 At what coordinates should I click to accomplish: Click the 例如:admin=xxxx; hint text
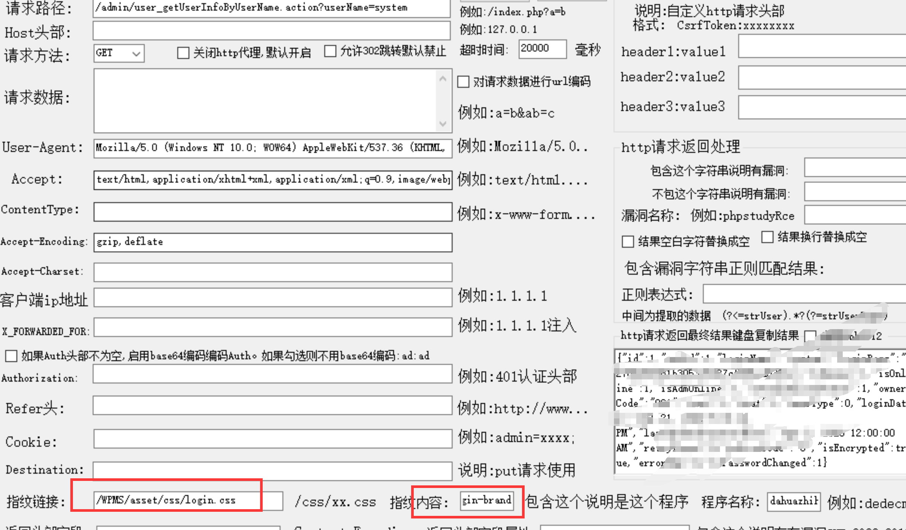point(516,438)
